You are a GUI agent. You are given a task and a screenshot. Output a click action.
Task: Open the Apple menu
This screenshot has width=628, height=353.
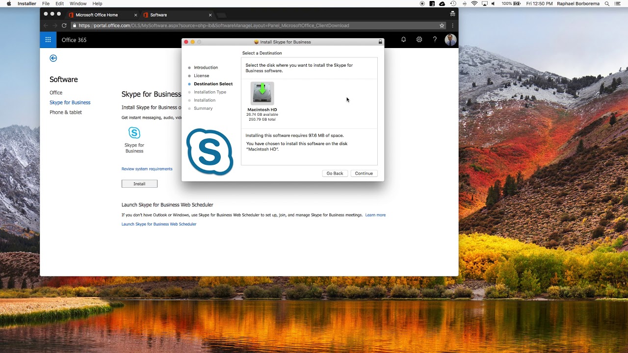pos(9,3)
